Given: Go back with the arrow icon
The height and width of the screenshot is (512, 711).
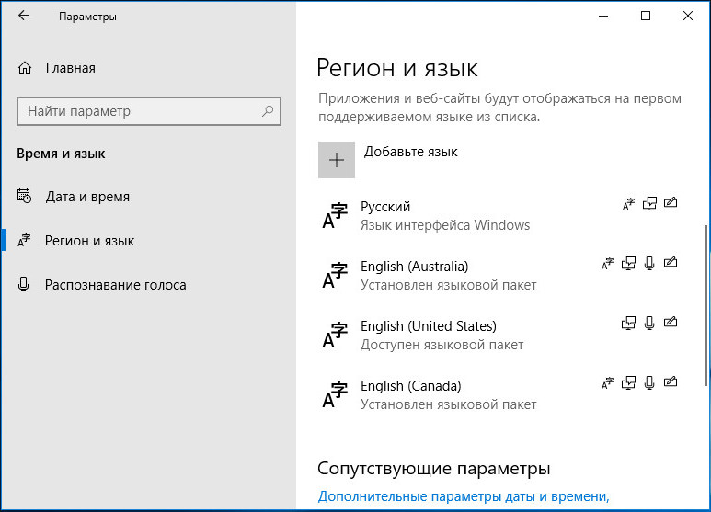Looking at the screenshot, I should pyautogui.click(x=24, y=16).
